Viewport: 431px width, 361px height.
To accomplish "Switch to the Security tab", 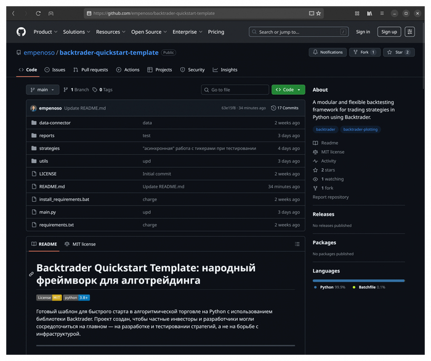I will tap(192, 69).
